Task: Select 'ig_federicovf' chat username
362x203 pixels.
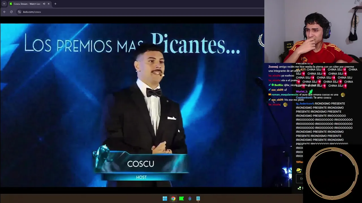Action: tap(305, 103)
